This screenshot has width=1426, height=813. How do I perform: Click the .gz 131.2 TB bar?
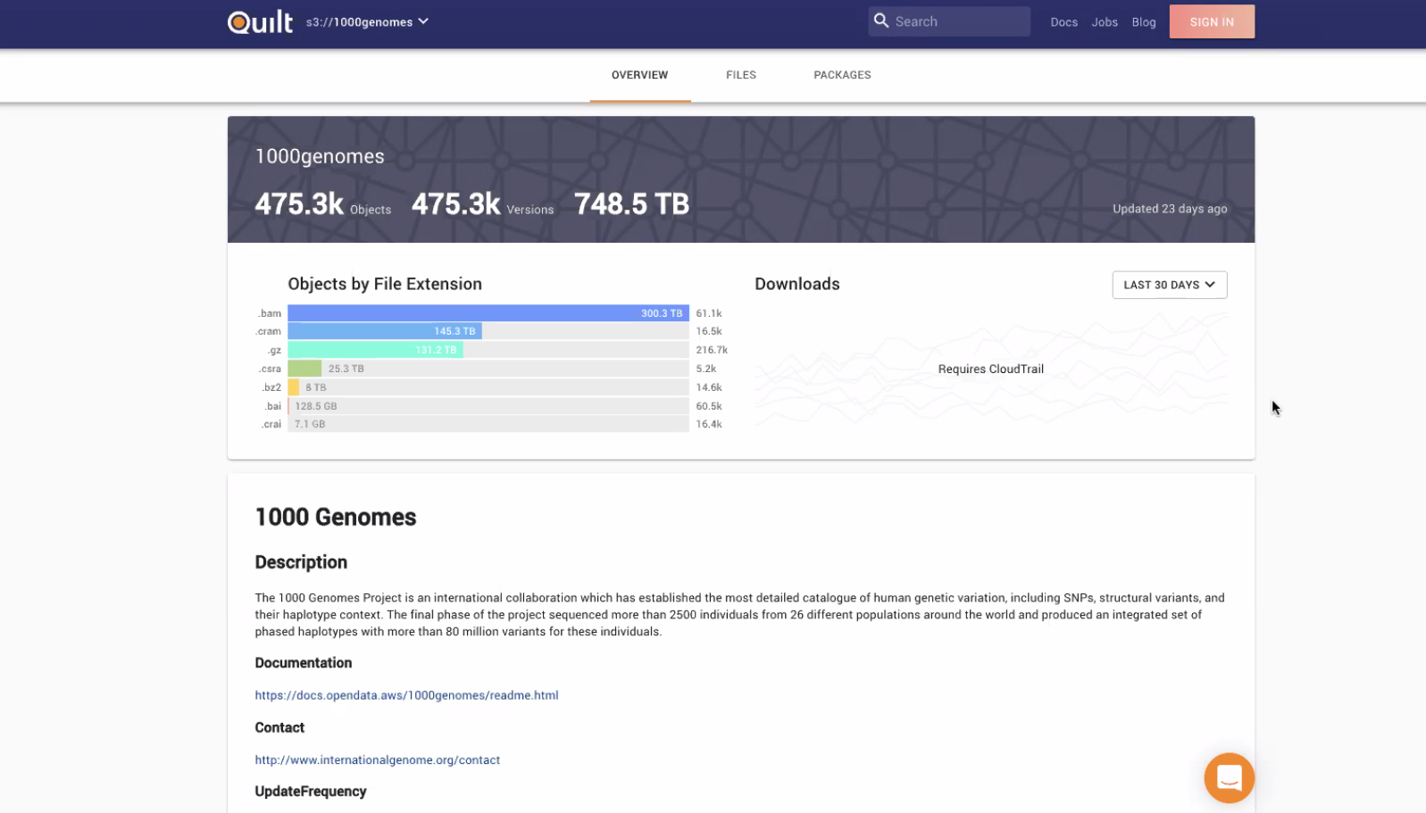tap(375, 350)
